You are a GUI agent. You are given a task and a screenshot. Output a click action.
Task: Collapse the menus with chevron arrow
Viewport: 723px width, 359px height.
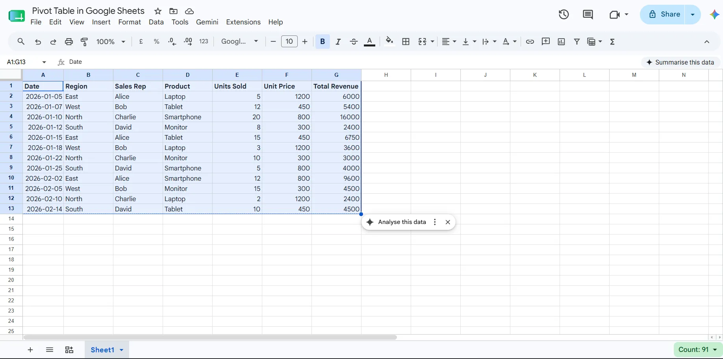coord(707,42)
